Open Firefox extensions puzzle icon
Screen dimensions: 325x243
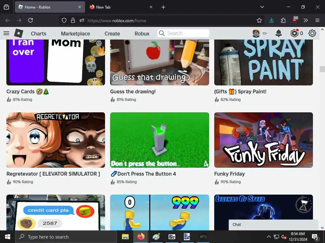click(283, 20)
